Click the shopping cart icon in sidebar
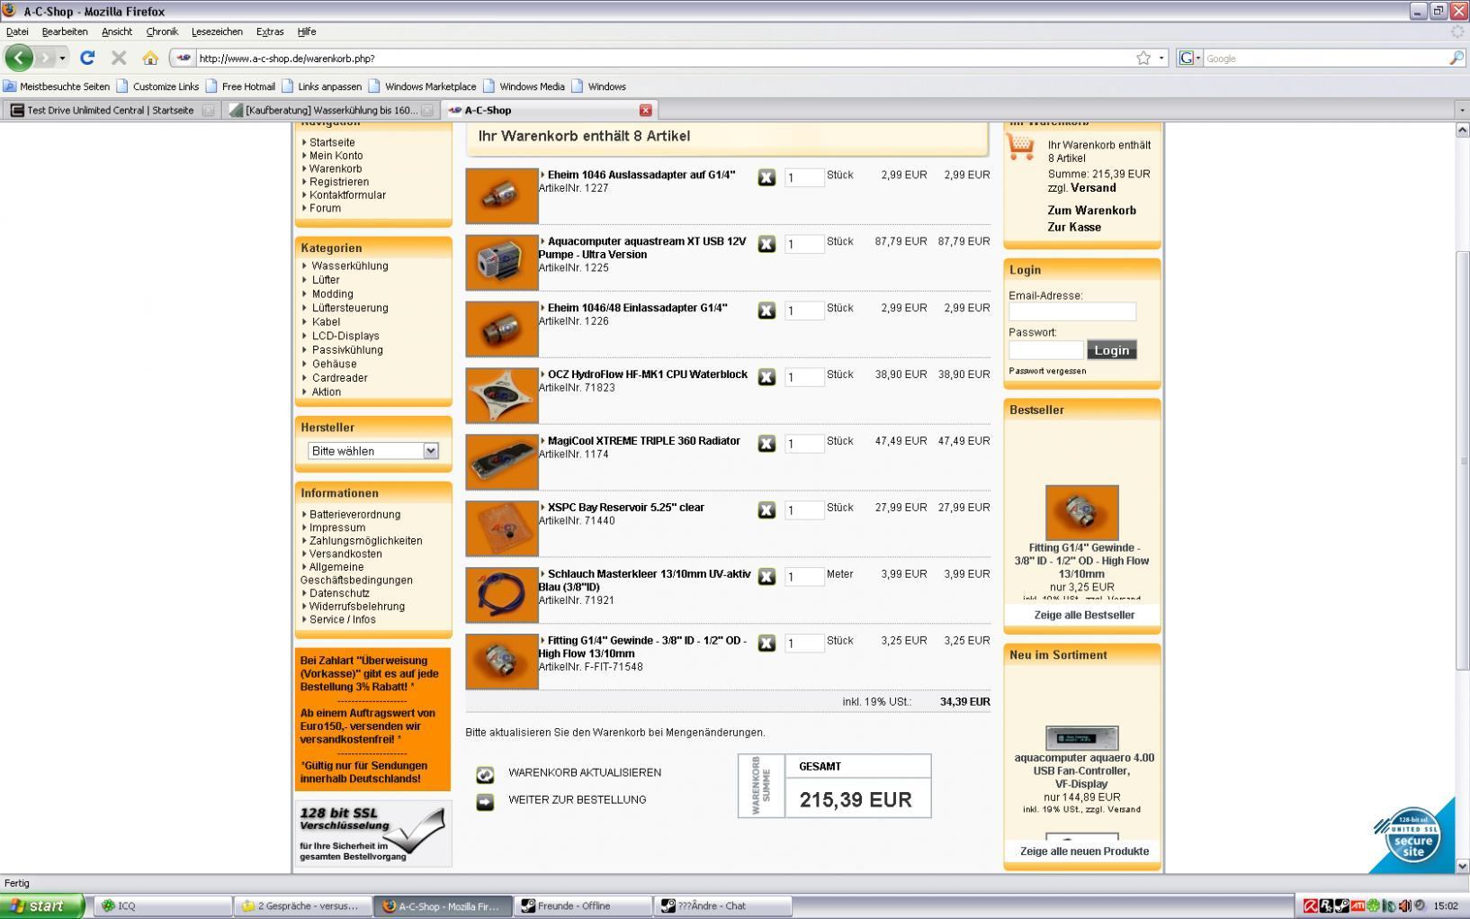 click(1021, 148)
